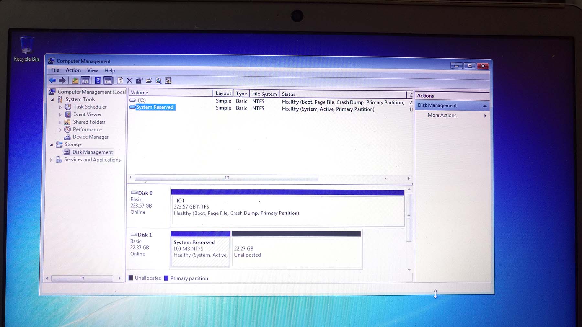Image resolution: width=582 pixels, height=327 pixels.
Task: Collapse the System Tools tree node
Action: point(52,100)
